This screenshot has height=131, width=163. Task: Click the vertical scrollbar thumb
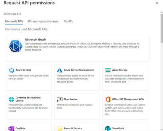point(162,28)
